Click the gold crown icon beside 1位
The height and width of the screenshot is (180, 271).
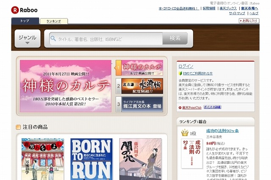pos(185,133)
